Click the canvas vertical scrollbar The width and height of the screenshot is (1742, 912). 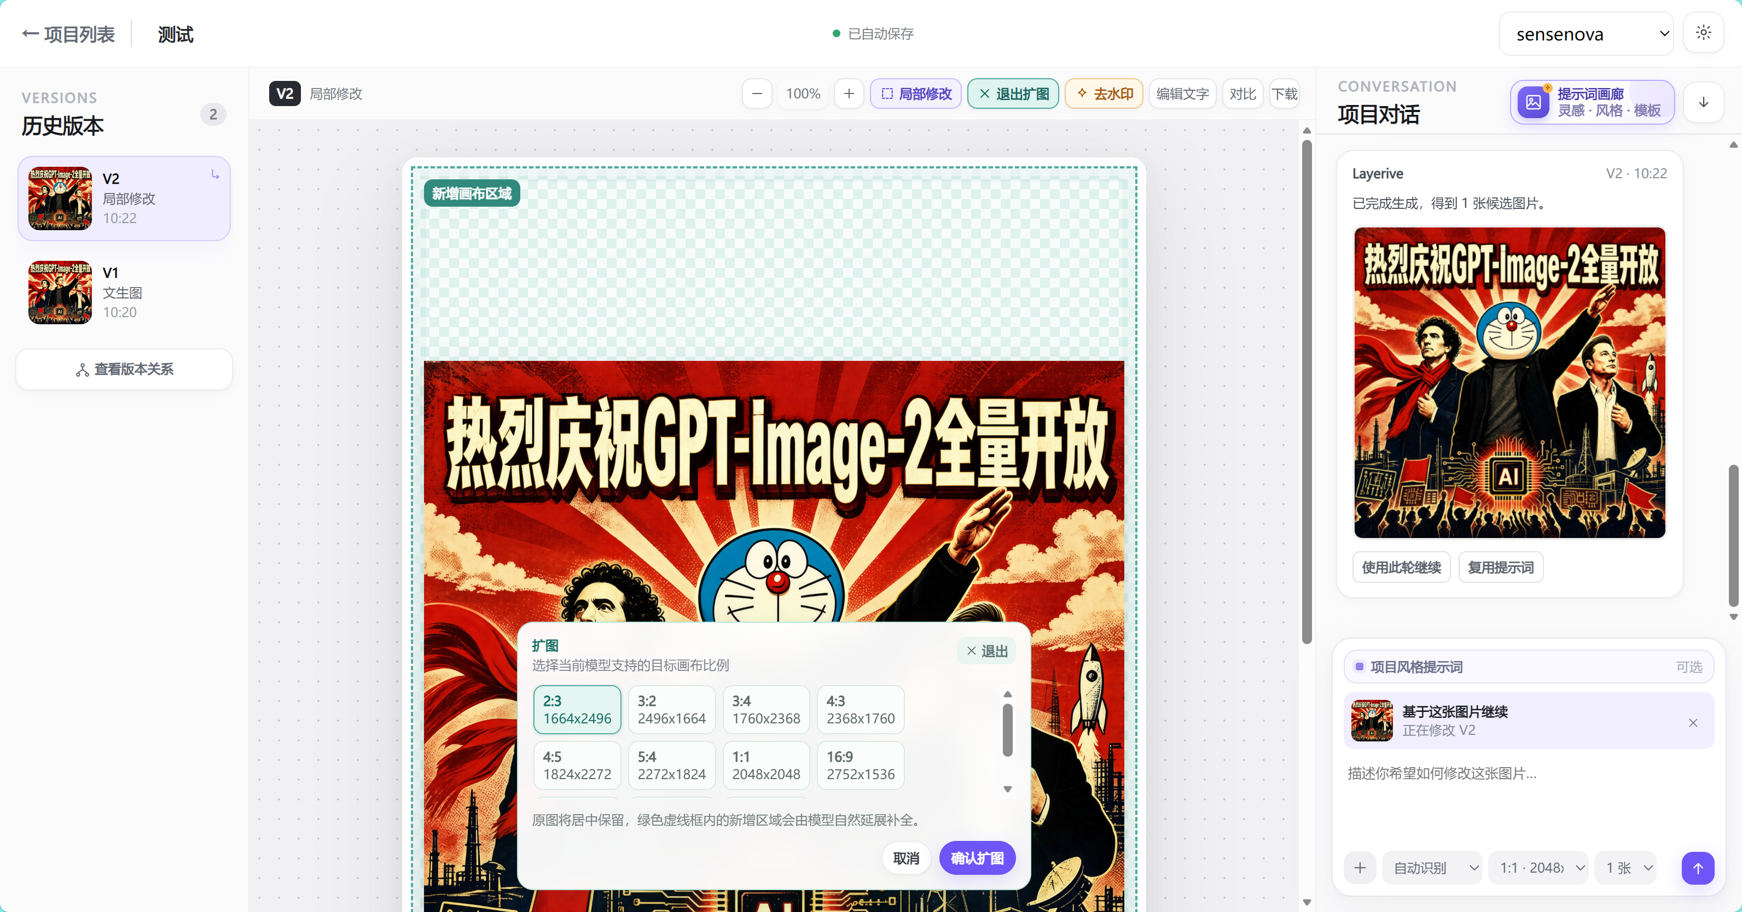(1307, 391)
